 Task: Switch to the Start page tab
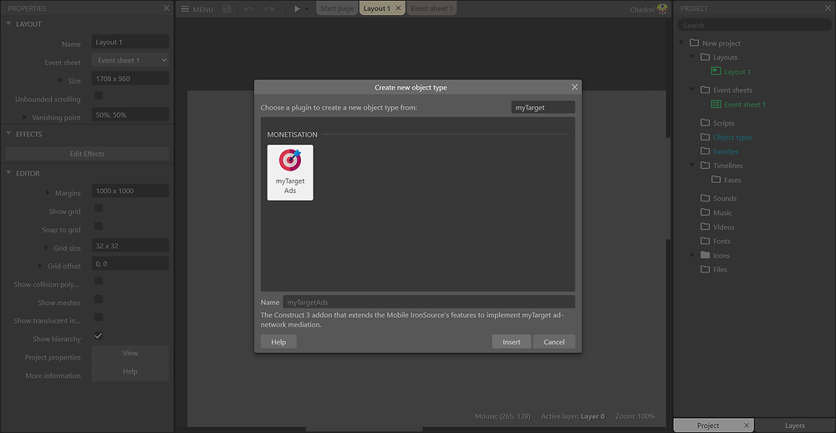(337, 8)
